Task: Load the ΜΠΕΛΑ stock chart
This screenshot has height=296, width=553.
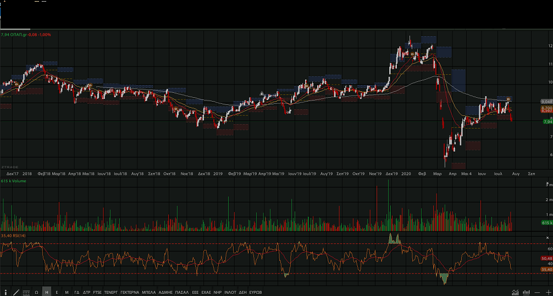Action: 149,292
